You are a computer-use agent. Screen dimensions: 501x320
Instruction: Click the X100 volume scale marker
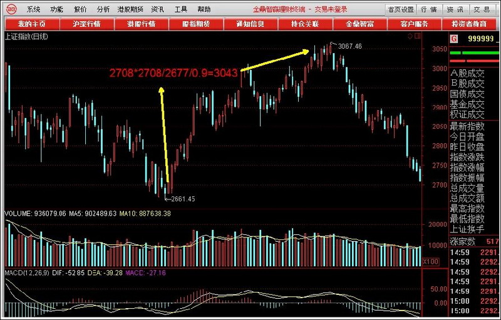pyautogui.click(x=431, y=262)
